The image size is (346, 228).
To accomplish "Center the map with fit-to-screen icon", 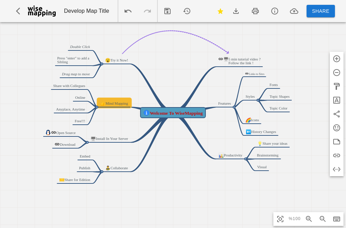I will click(x=280, y=219).
